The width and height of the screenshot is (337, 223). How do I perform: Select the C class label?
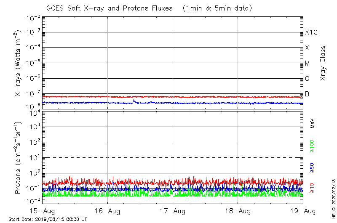point(308,79)
